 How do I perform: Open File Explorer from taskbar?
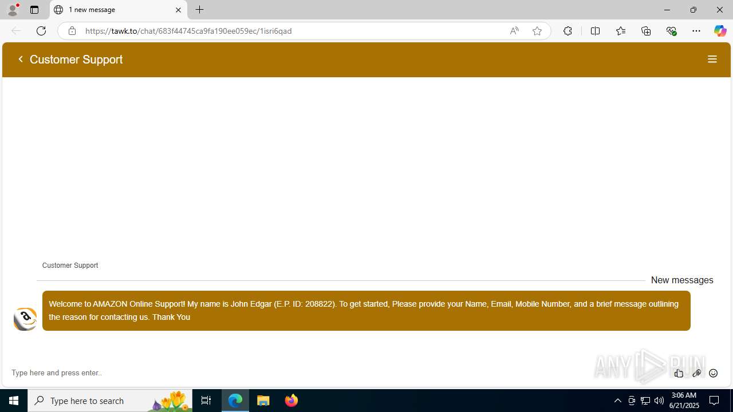(263, 401)
